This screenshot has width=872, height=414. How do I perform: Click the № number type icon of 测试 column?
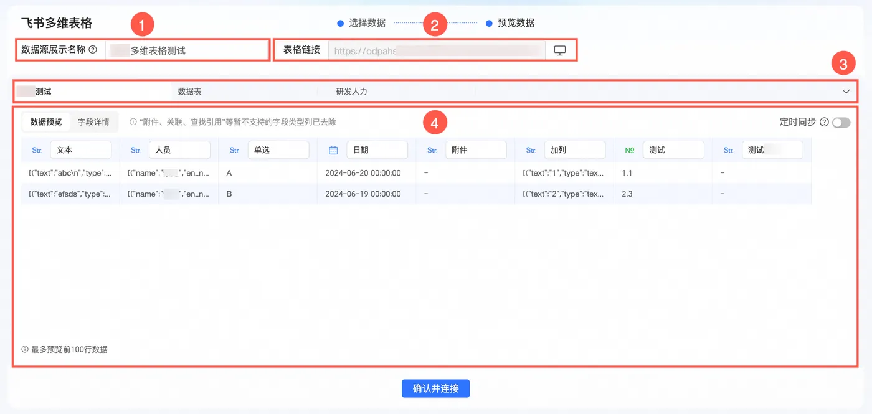tap(629, 150)
